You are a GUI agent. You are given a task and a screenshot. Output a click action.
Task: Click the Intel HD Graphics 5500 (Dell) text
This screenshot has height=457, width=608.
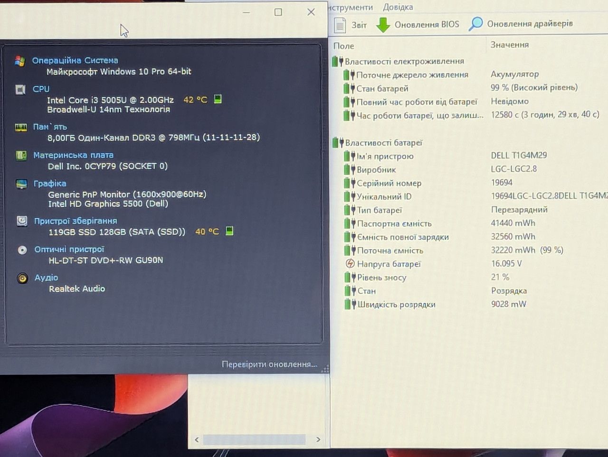(x=108, y=204)
